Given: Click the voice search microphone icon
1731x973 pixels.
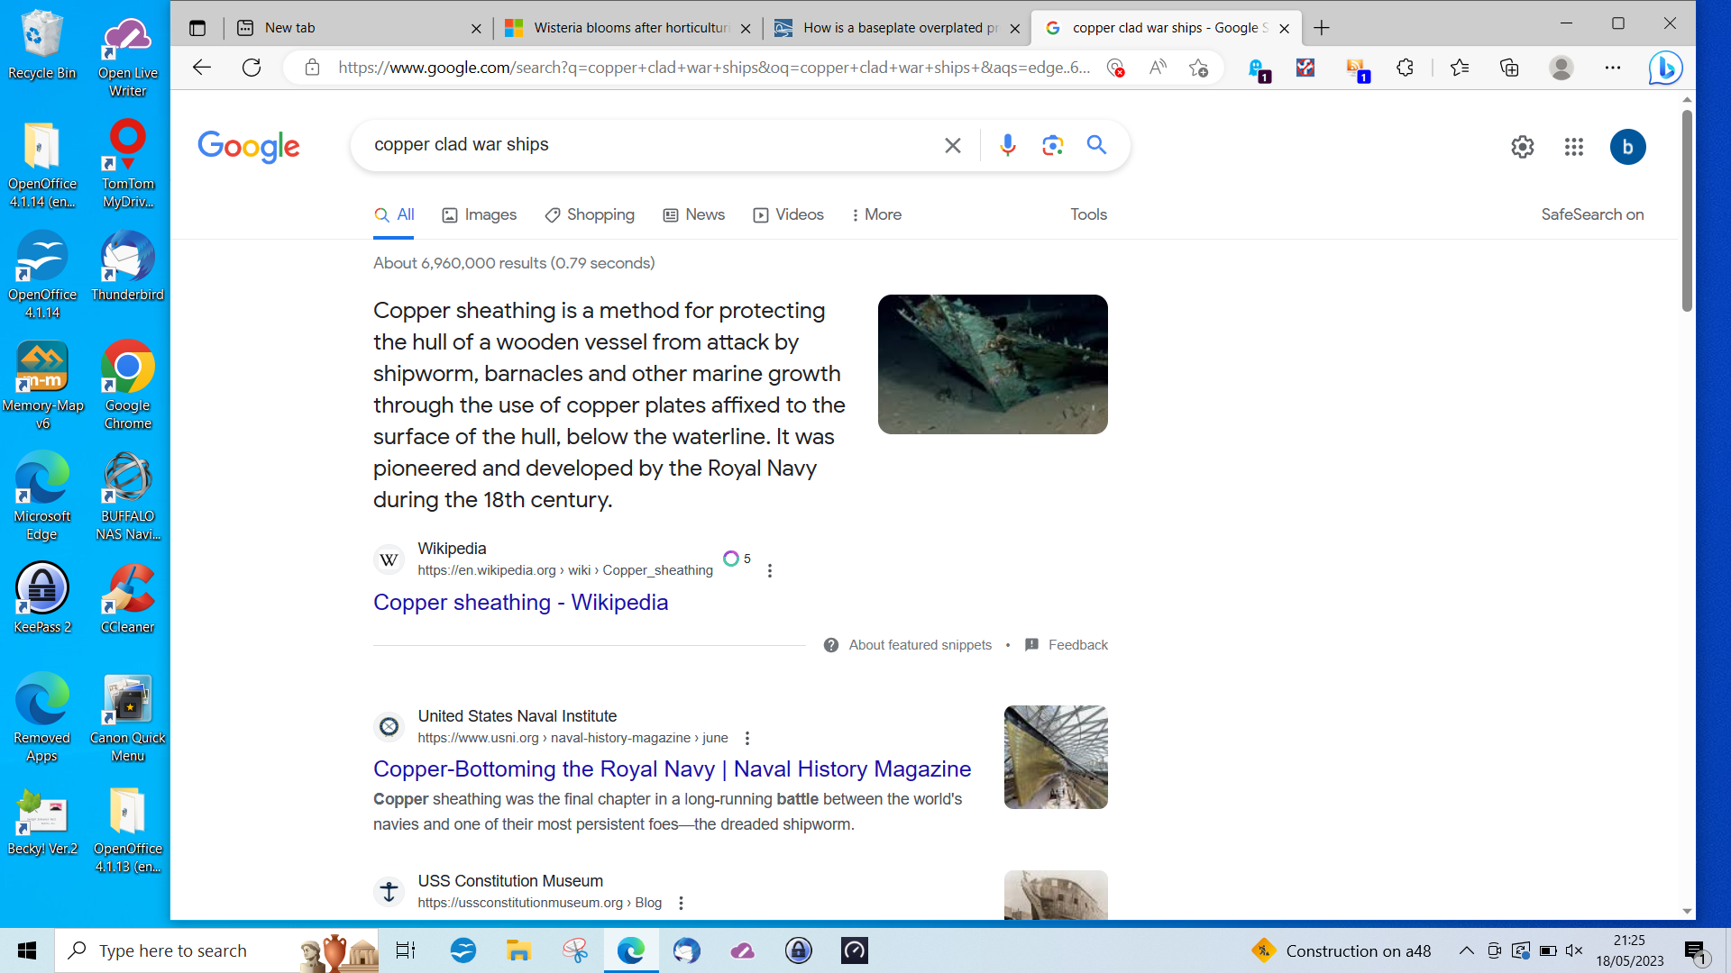Looking at the screenshot, I should (x=1008, y=145).
